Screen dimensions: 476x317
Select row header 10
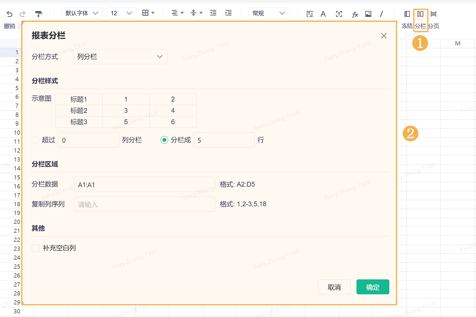click(11, 133)
